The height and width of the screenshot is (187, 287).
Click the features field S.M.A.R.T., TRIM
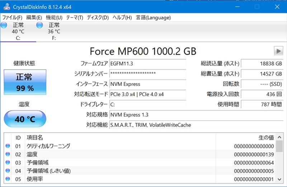point(196,125)
